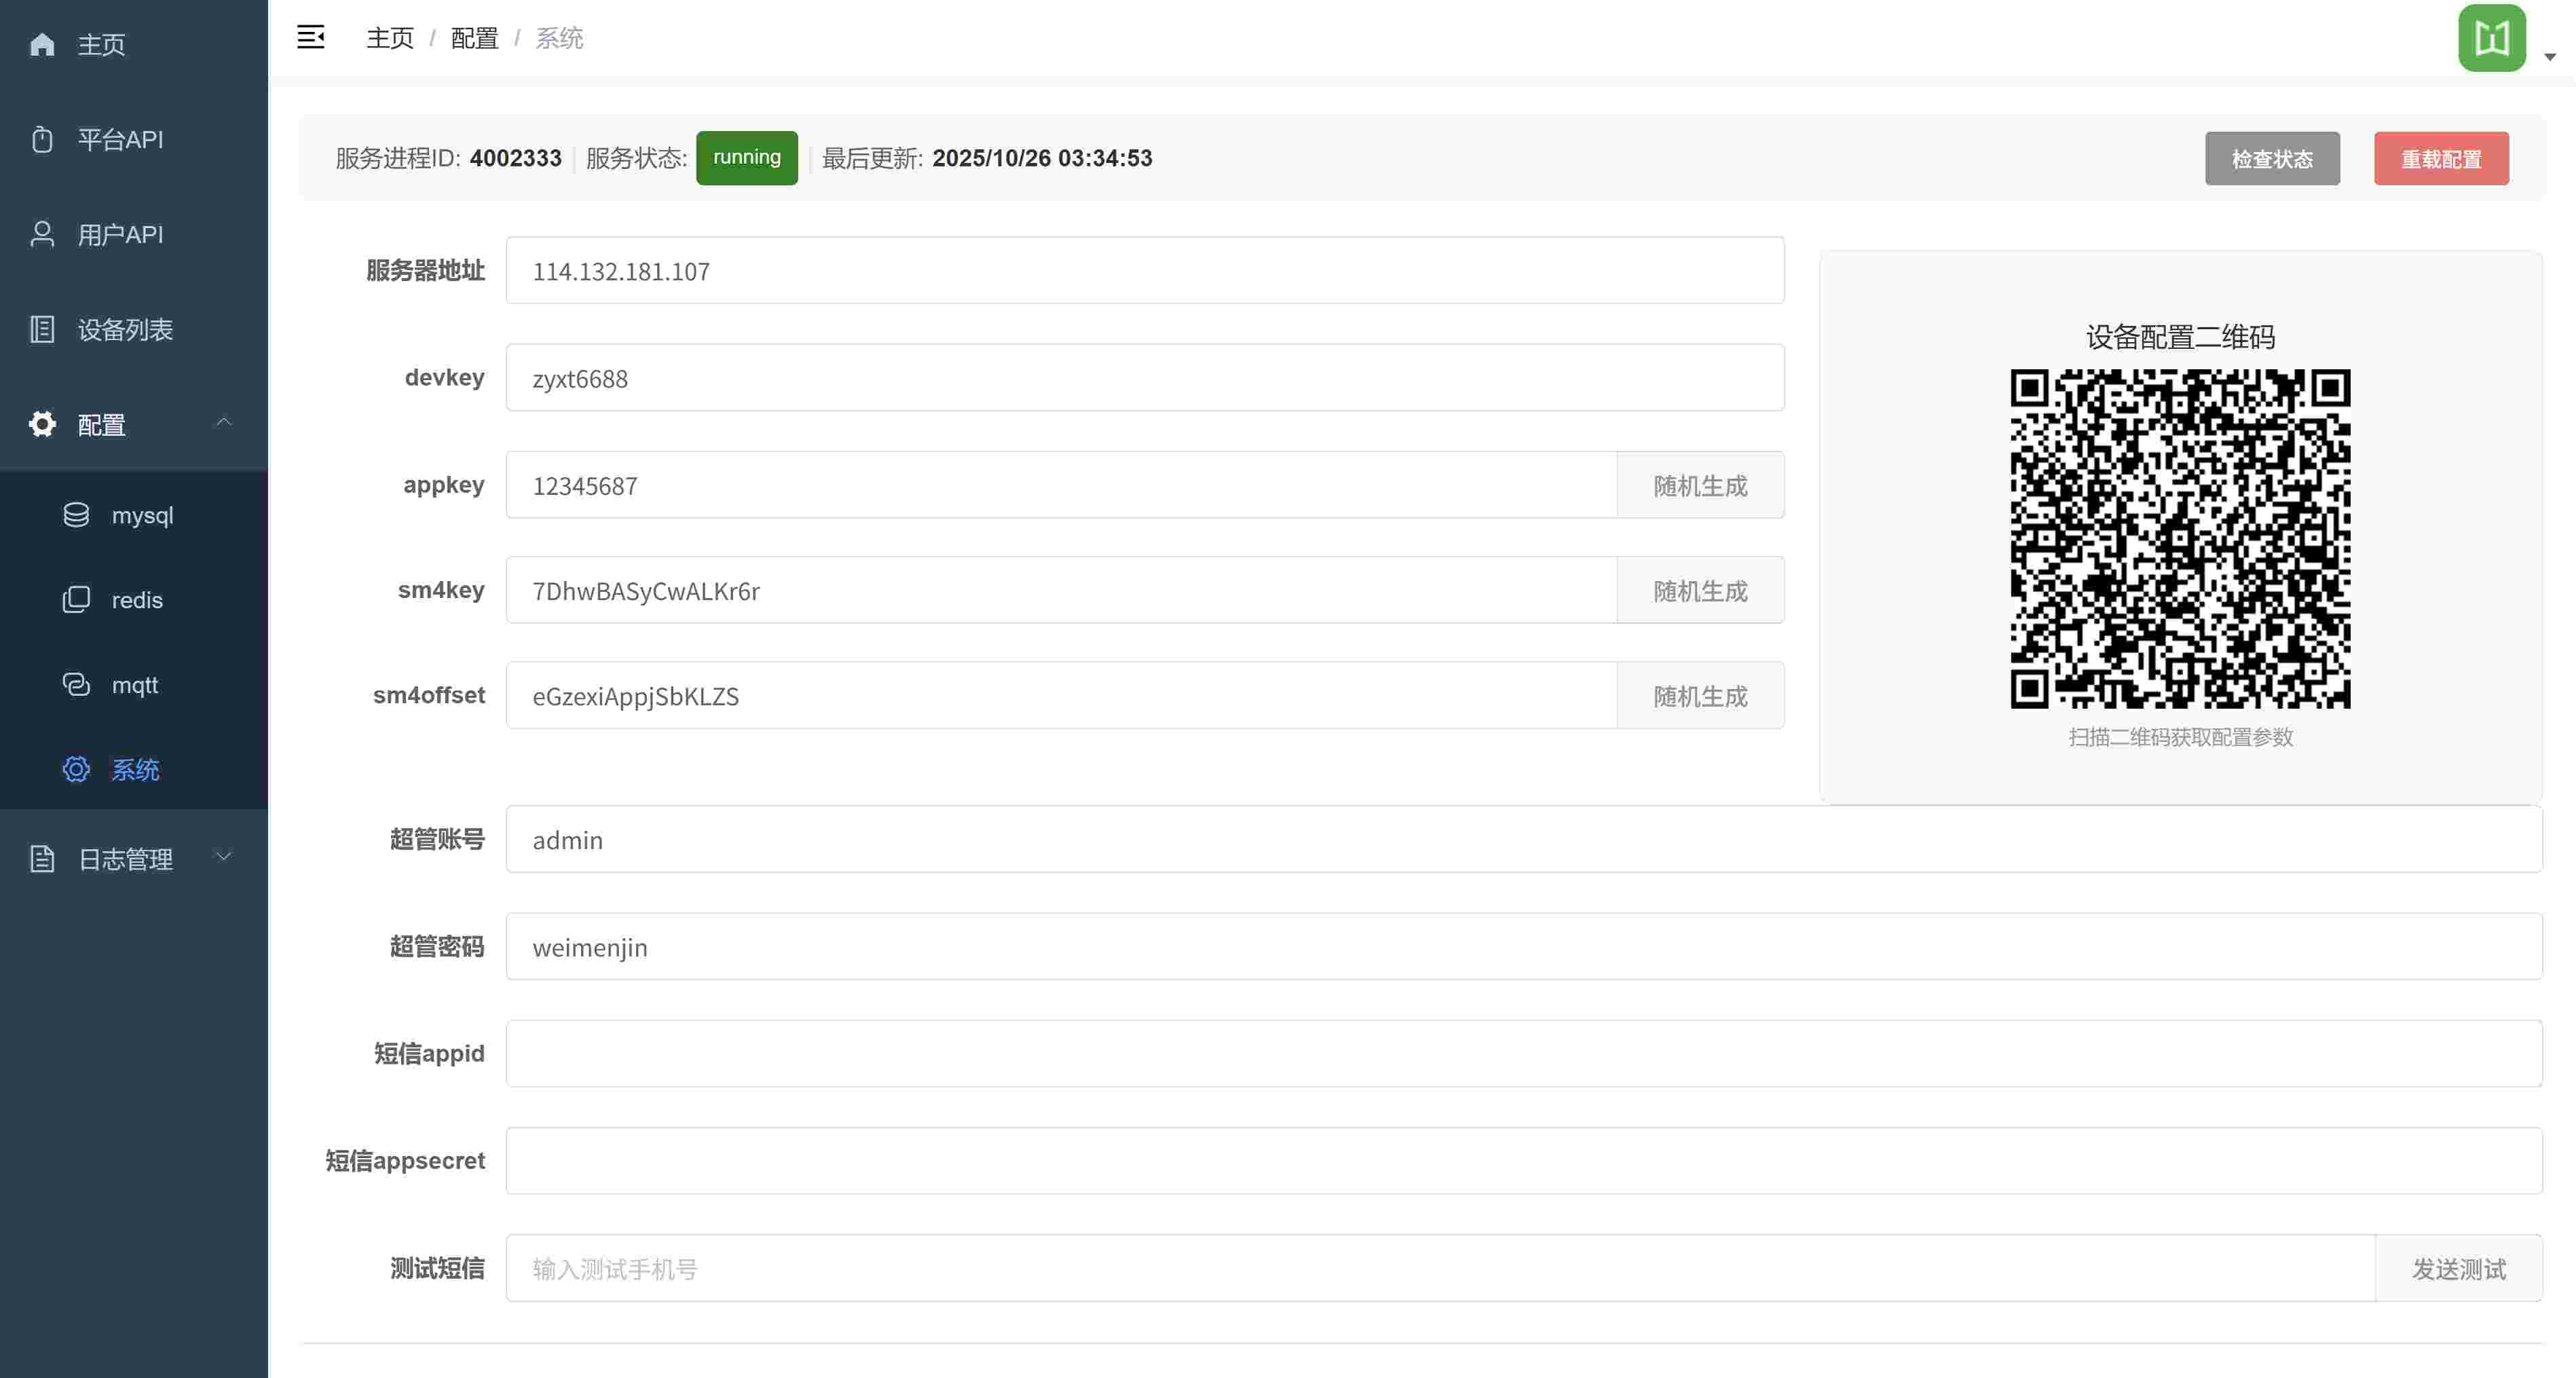This screenshot has width=2576, height=1378.
Task: Click the green user avatar logo
Action: pos(2491,38)
